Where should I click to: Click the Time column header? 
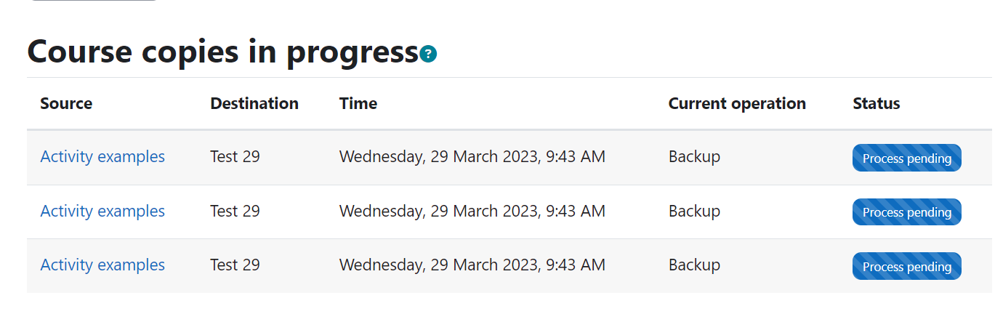pos(358,103)
